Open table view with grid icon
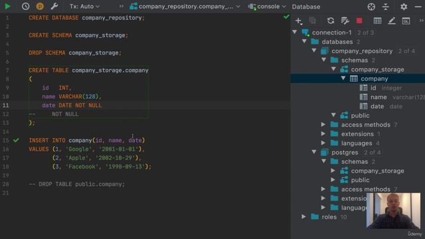425x239 pixels. point(377,21)
